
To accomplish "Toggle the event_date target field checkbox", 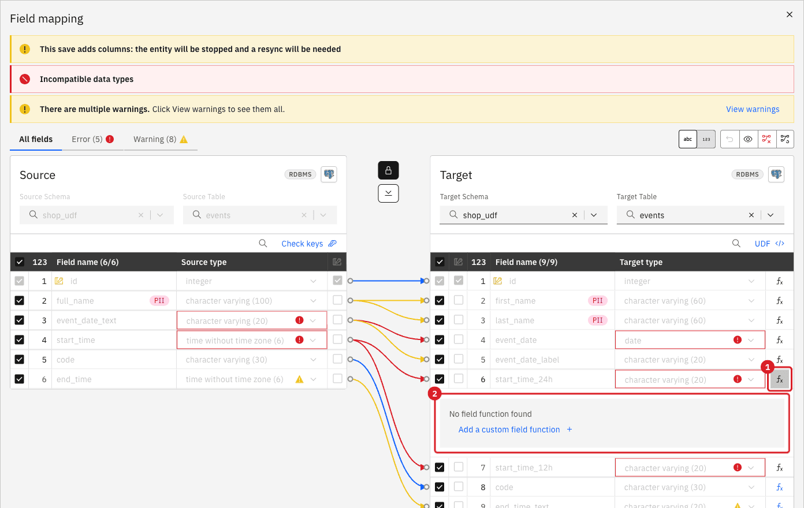I will (x=440, y=340).
